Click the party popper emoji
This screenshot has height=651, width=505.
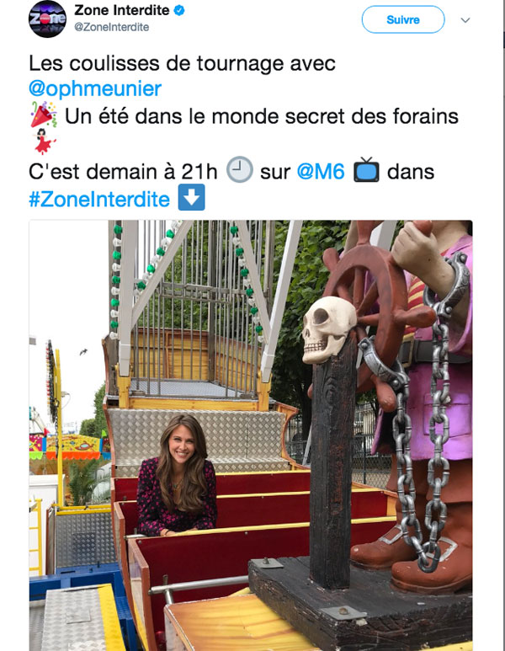[x=44, y=115]
